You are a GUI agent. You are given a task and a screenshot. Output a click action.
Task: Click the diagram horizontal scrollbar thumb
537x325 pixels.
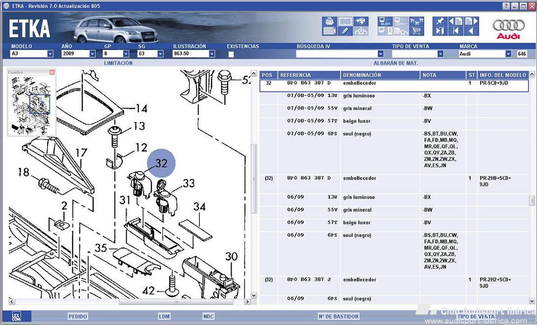[x=176, y=302]
